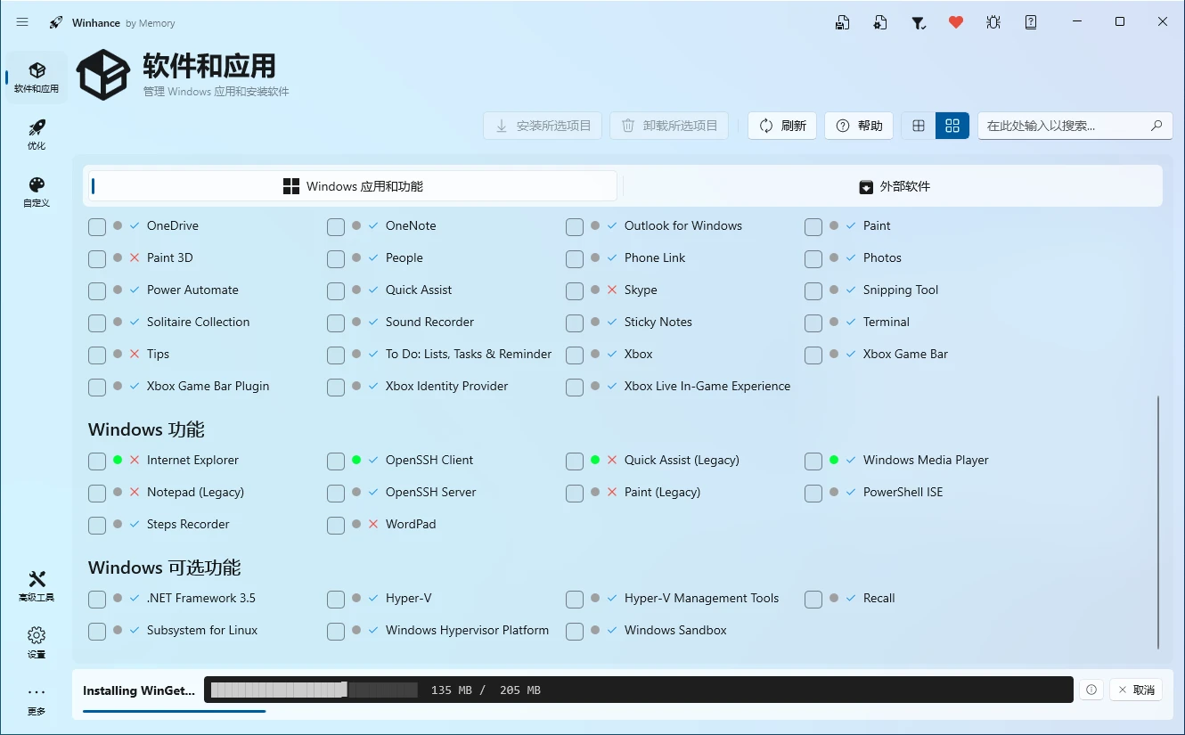
Task: Switch to the 外部软件 tab
Action: click(x=894, y=186)
